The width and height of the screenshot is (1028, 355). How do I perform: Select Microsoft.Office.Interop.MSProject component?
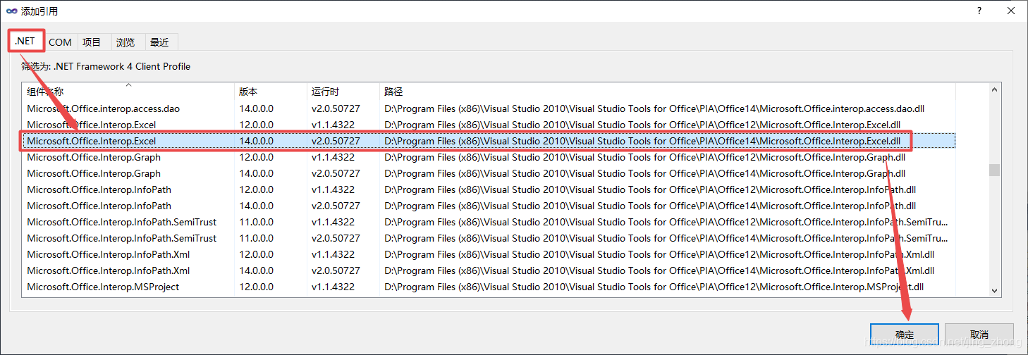[489, 287]
